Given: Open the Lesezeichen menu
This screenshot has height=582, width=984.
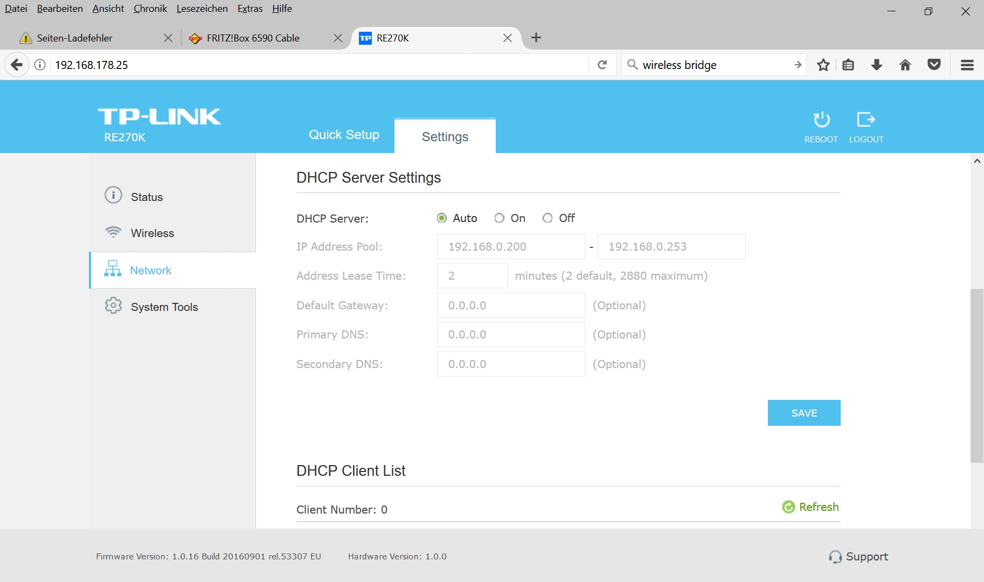Looking at the screenshot, I should [x=202, y=9].
